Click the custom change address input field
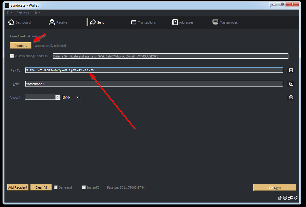This screenshot has width=306, height=207. (170, 56)
